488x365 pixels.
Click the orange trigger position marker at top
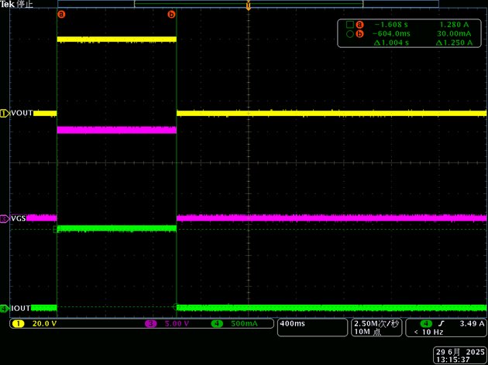pyautogui.click(x=249, y=5)
